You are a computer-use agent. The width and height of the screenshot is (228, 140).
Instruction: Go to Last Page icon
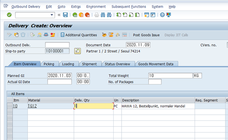point(137,15)
